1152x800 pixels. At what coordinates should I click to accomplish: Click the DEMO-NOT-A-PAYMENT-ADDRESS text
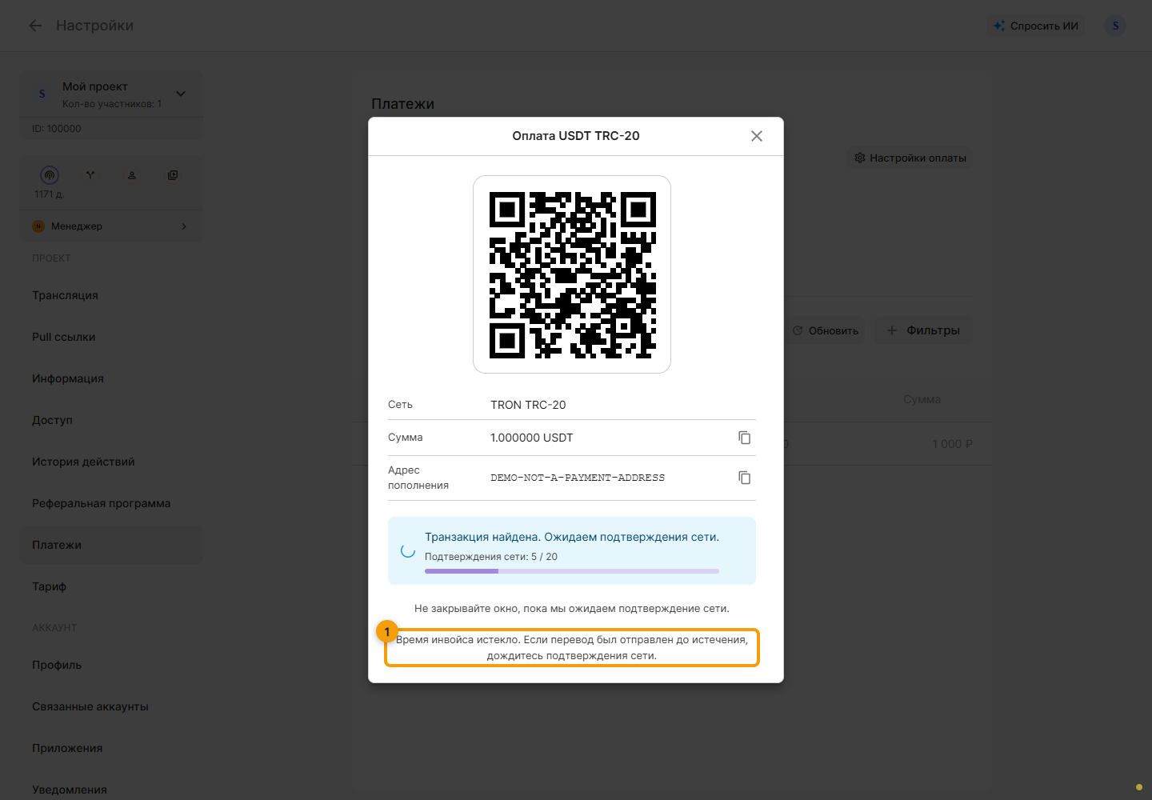(578, 478)
